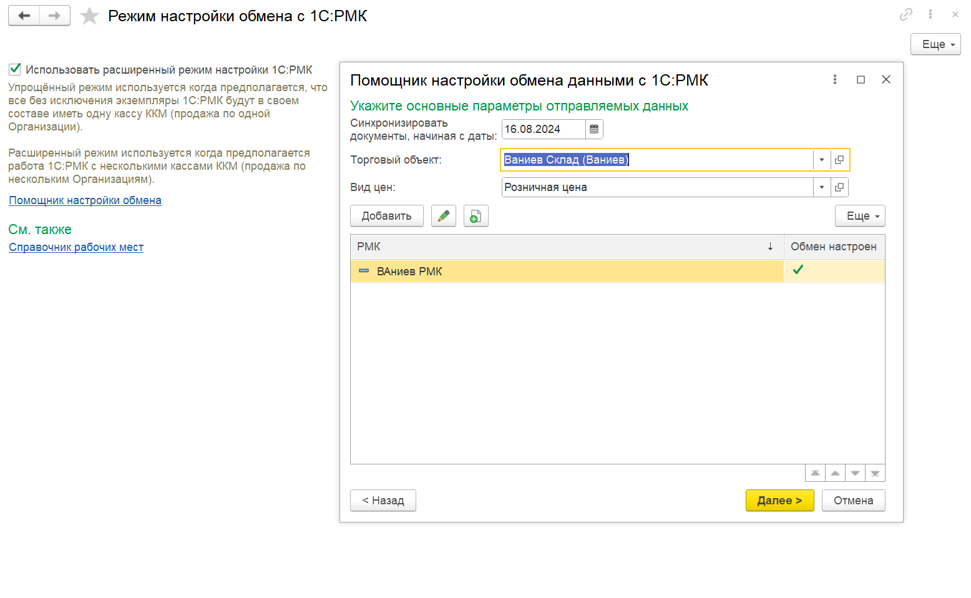Expand Вид цен dropdown list

click(822, 187)
